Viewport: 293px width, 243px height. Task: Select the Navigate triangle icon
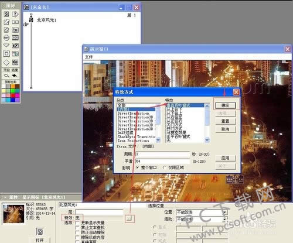tap(6, 46)
